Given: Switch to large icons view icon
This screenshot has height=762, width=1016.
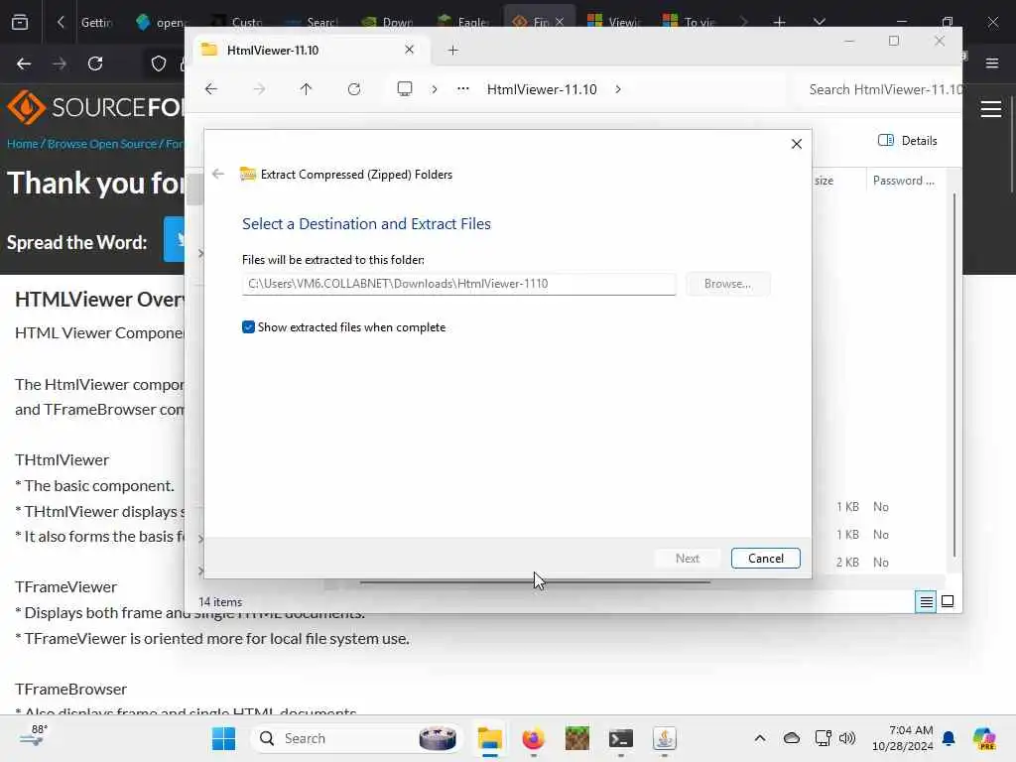Looking at the screenshot, I should coord(948,602).
